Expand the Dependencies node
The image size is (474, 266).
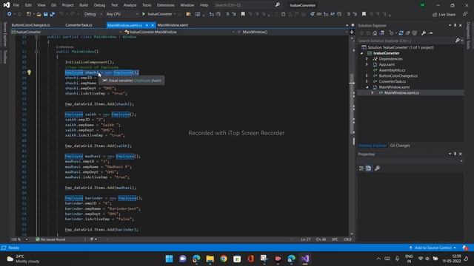pos(367,59)
